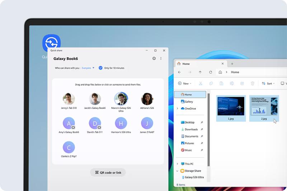Screen dimensions: 287x191
Task: Collapse the Storage Share tree node
Action: coord(177,171)
